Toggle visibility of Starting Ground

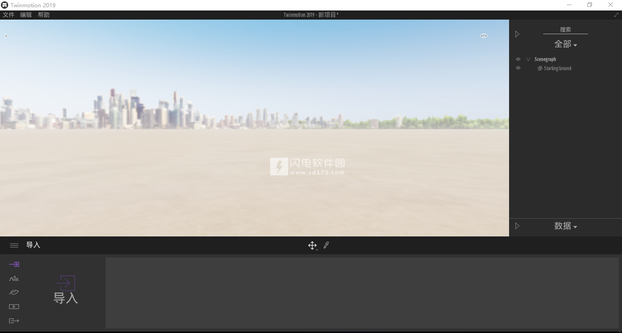[x=518, y=68]
